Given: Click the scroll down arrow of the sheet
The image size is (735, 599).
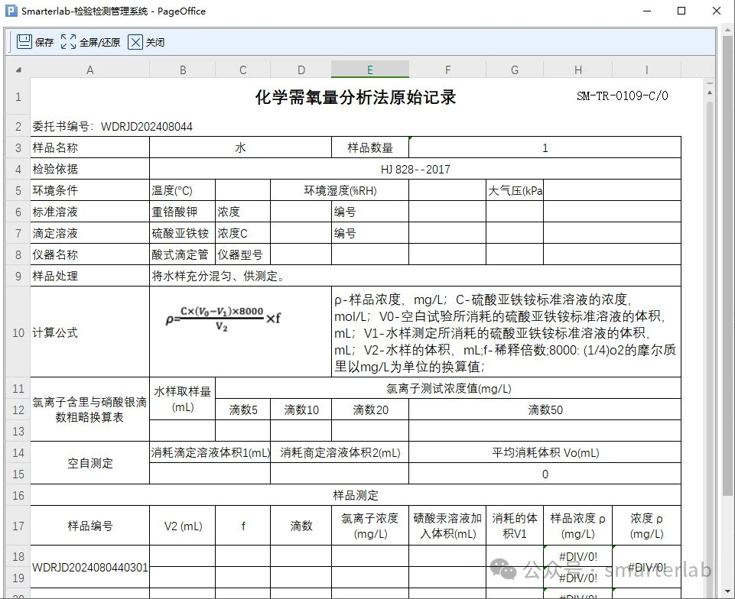Looking at the screenshot, I should 727,591.
